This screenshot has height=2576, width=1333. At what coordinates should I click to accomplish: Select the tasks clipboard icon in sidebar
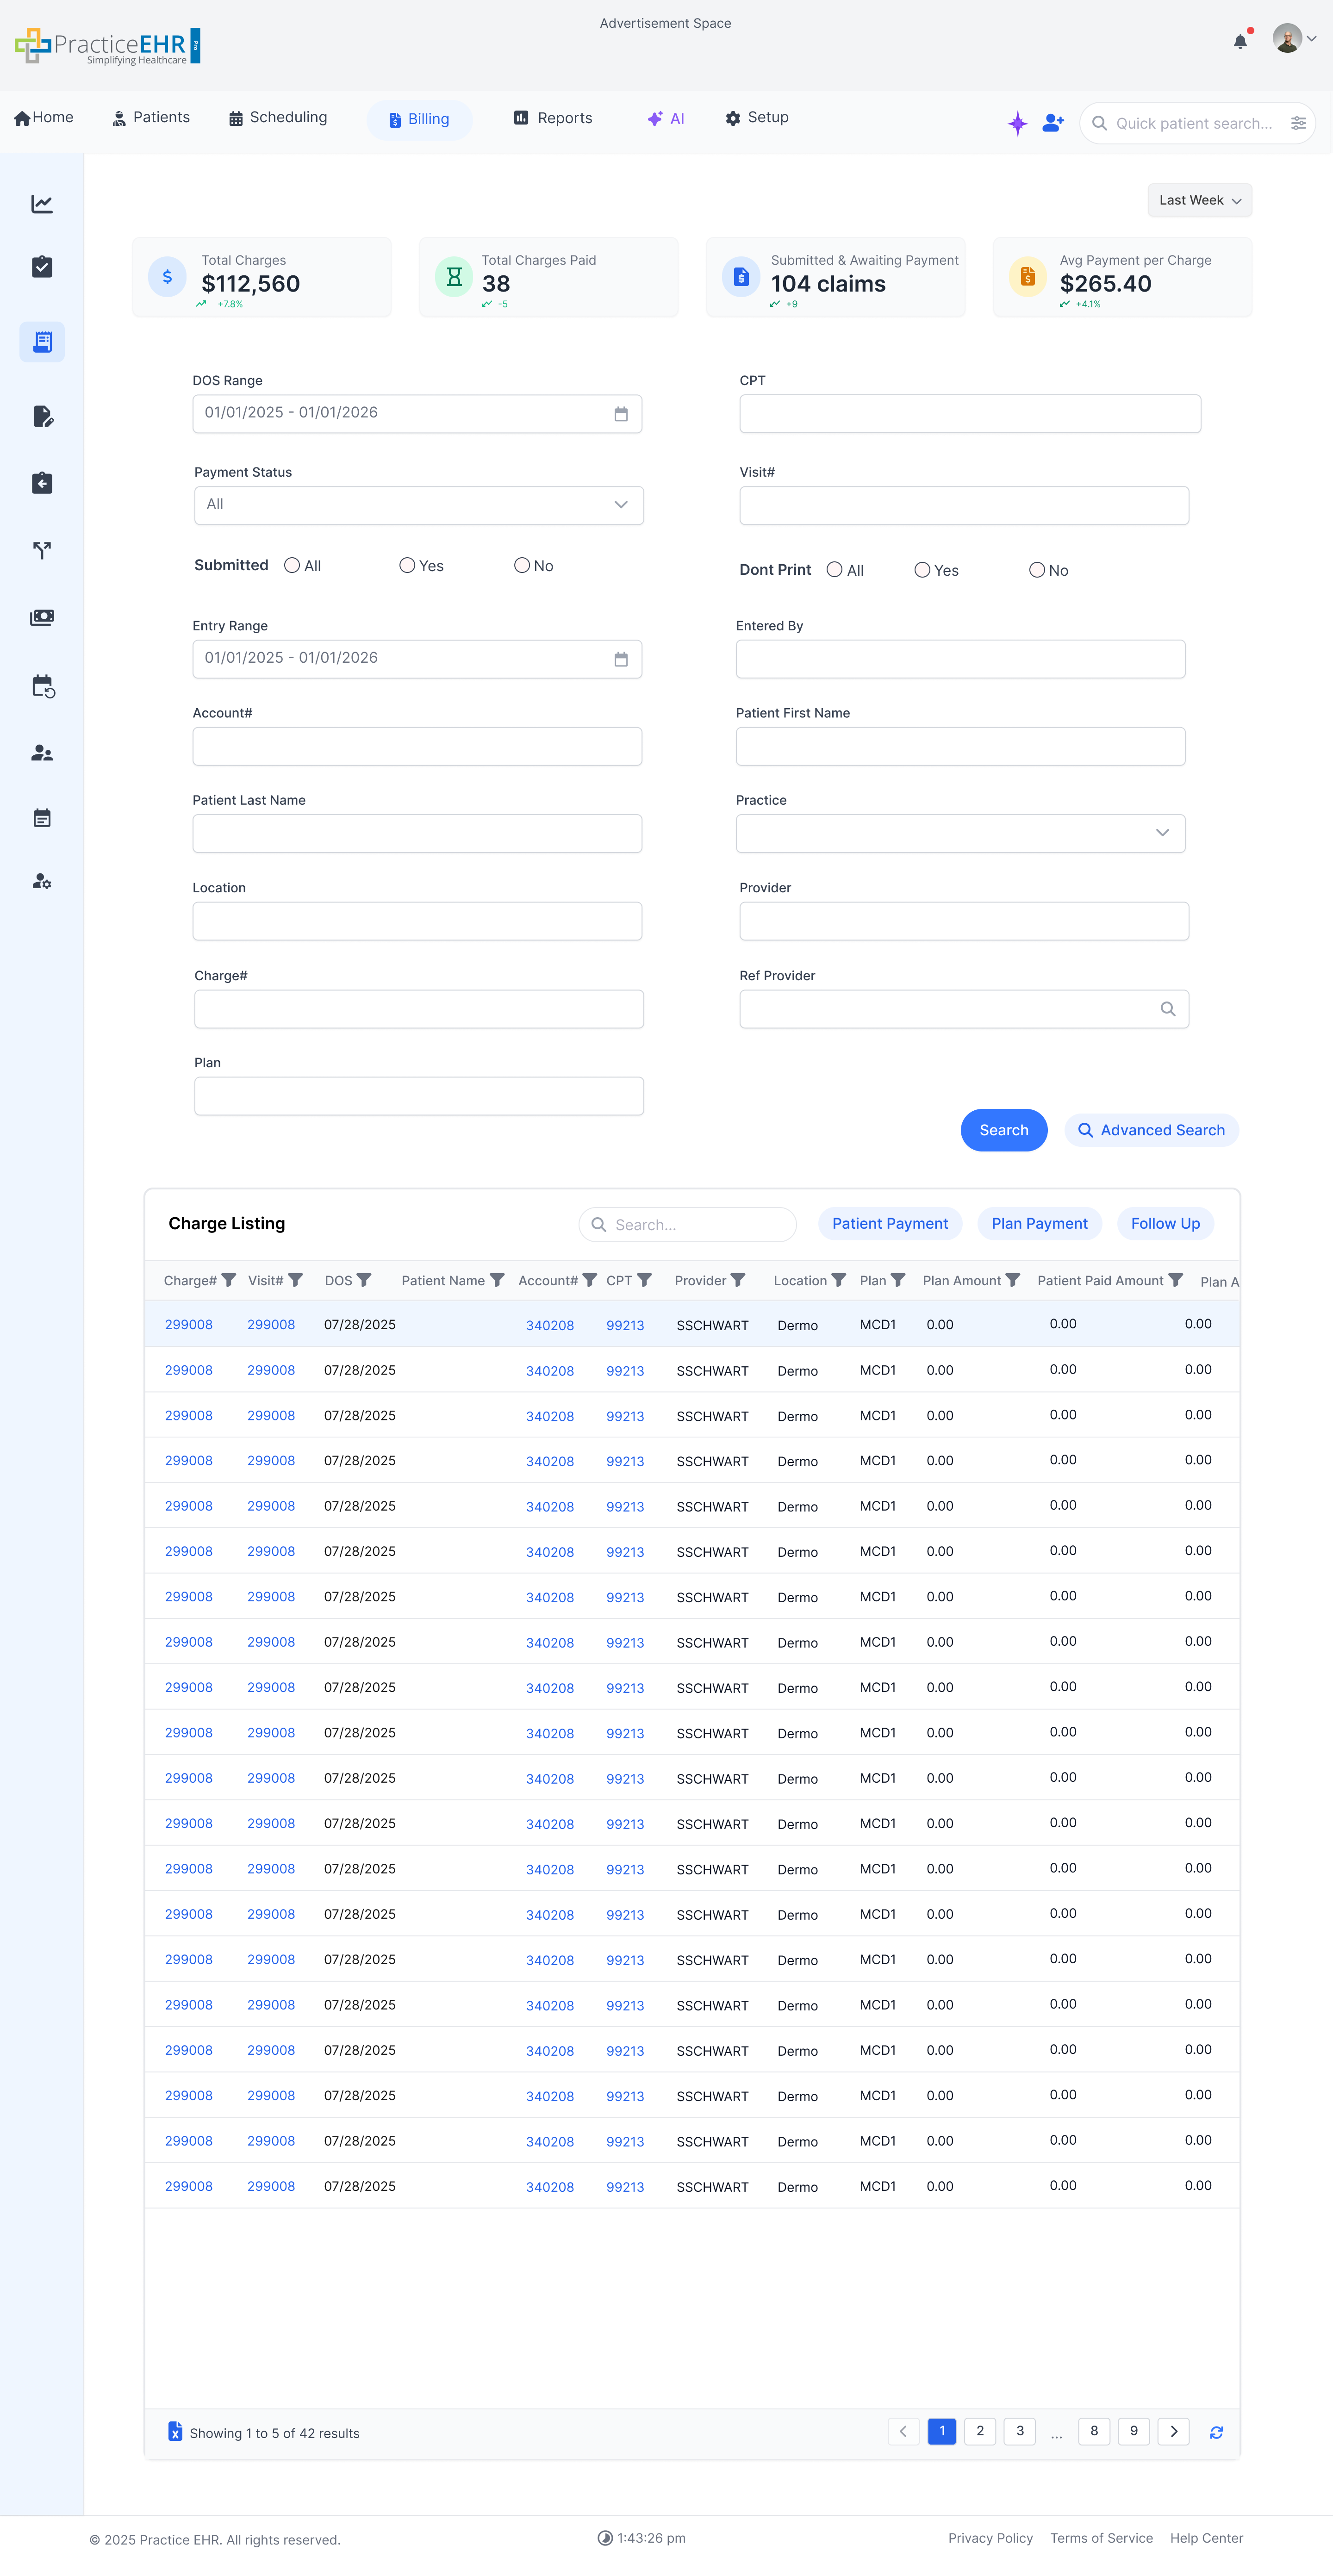pyautogui.click(x=42, y=266)
